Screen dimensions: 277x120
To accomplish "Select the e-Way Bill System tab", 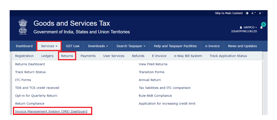I will 188,56.
